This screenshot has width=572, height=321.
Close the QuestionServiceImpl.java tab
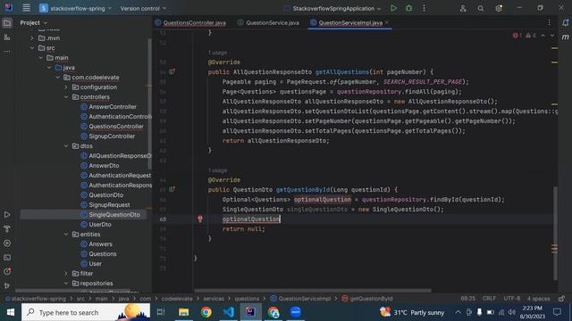[x=387, y=22]
